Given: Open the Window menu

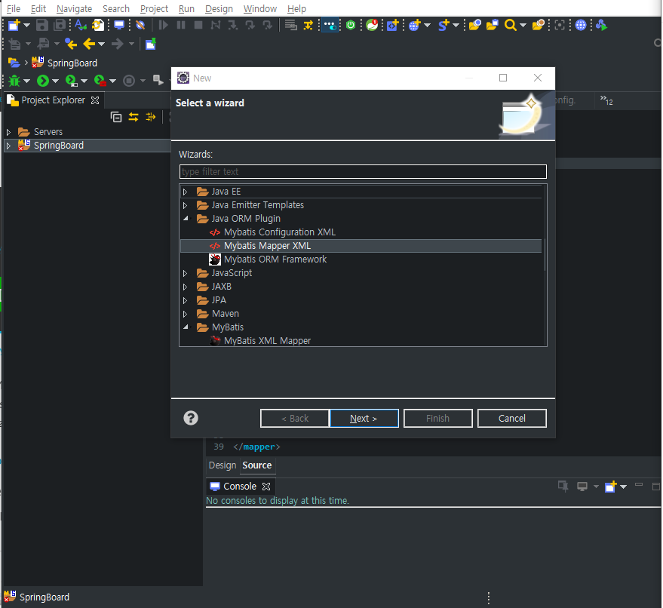Looking at the screenshot, I should 260,8.
